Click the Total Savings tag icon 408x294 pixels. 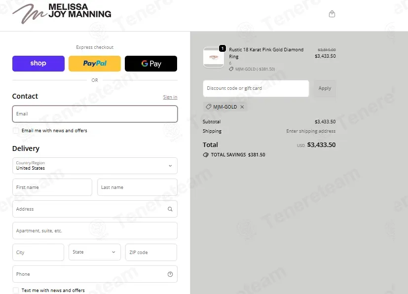[206, 155]
